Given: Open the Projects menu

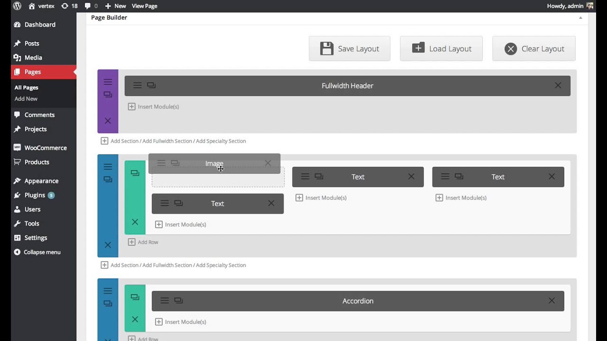Looking at the screenshot, I should click(36, 129).
